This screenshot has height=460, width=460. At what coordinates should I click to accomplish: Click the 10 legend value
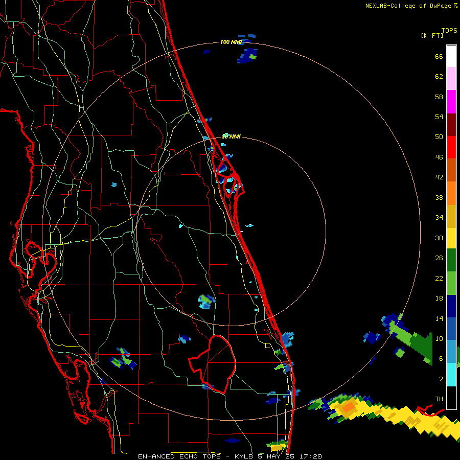click(x=439, y=339)
